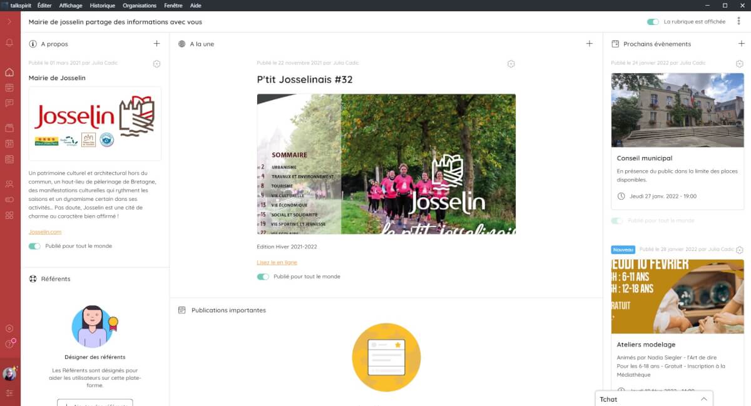Toggle the faded publish switch under Conseil municipal

click(x=617, y=221)
